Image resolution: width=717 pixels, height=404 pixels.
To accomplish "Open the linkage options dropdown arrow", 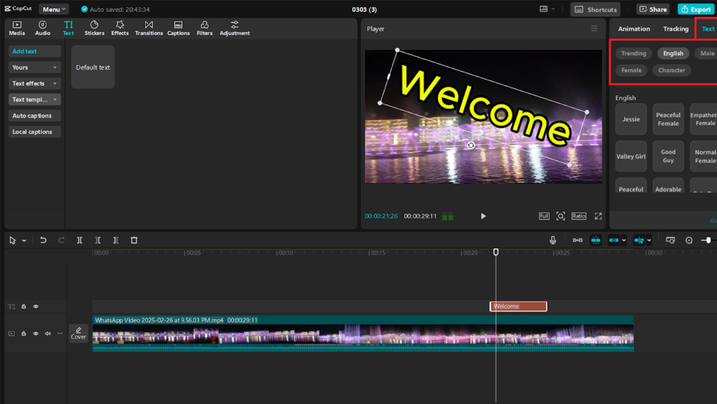I will (x=624, y=240).
